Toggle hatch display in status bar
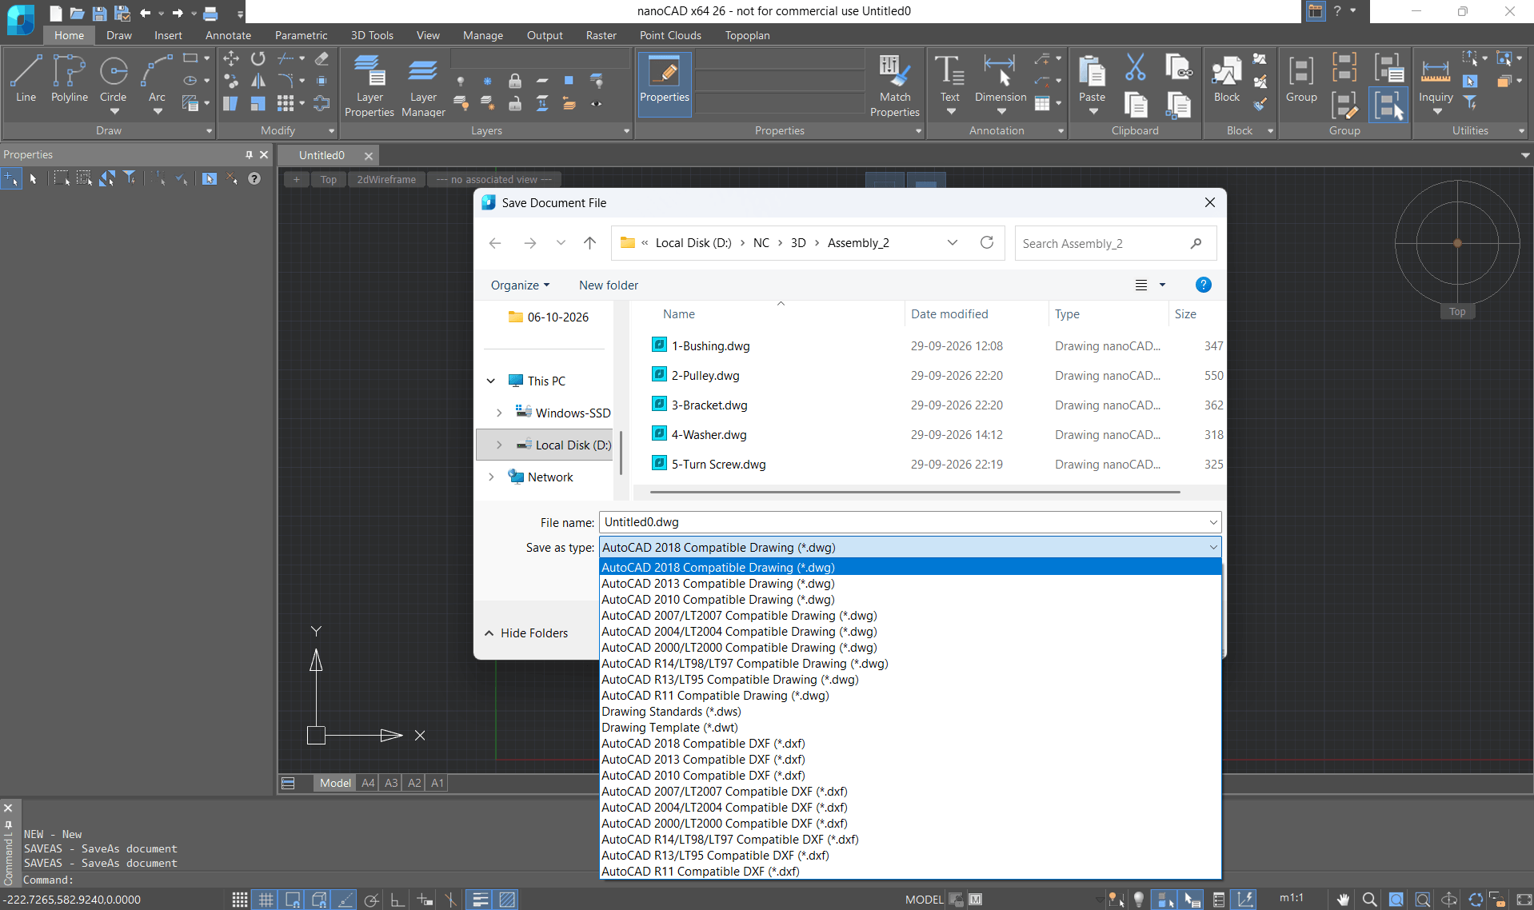The height and width of the screenshot is (910, 1534). [x=507, y=900]
